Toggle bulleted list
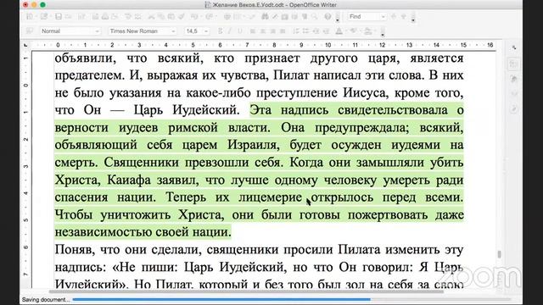This screenshot has width=543, height=305. (305, 31)
